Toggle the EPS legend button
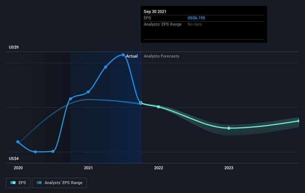305x193 pixels. pos(18,183)
